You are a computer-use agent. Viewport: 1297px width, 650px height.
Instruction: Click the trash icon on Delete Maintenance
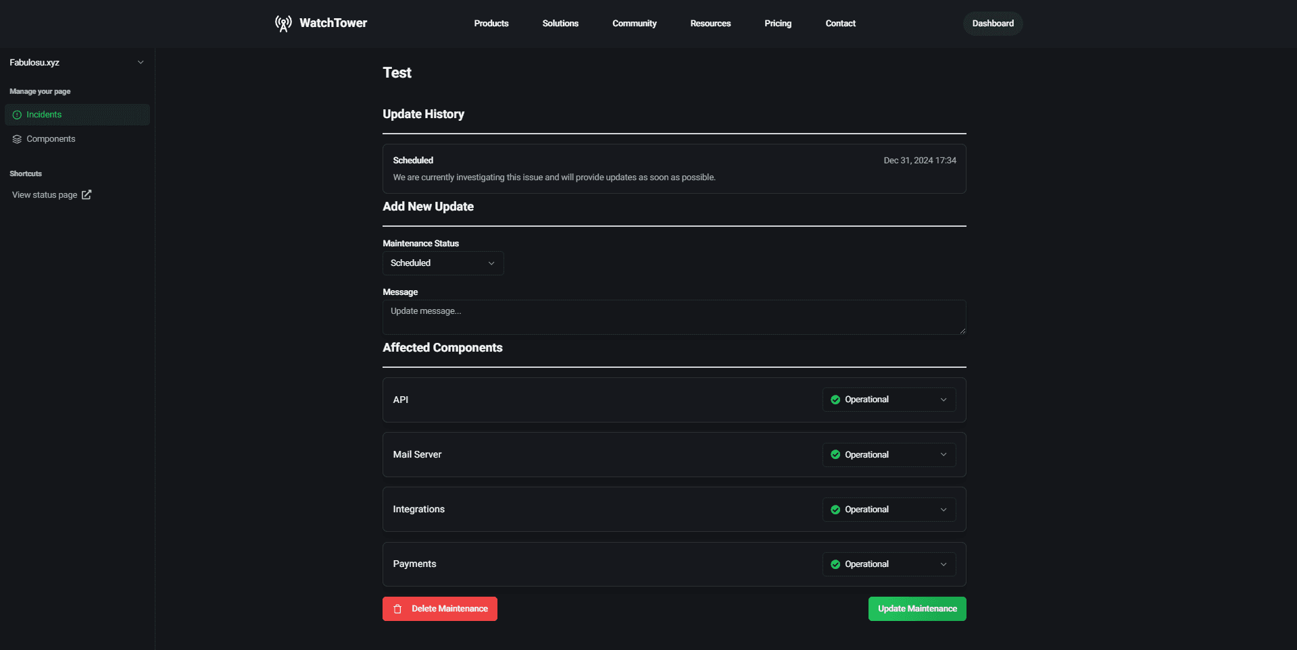coord(397,608)
